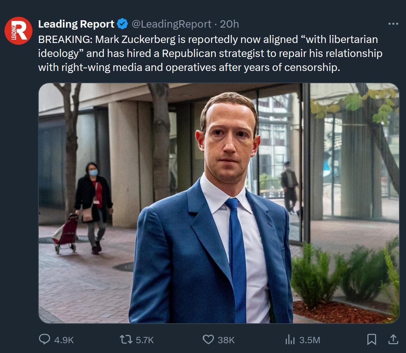Click the views bar chart icon
Screen dimensions: 406x353
click(290, 339)
